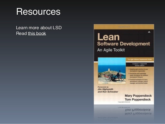Select "Software Development" on the book cover

pyautogui.click(x=124, y=44)
